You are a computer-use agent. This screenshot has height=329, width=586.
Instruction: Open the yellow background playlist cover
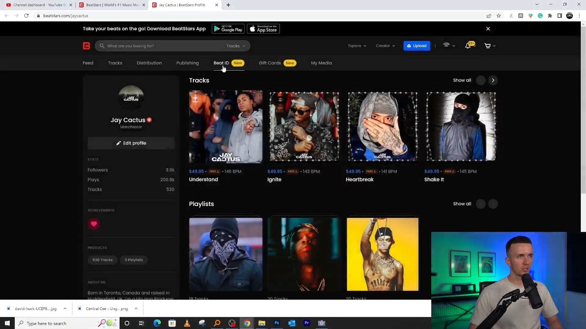pos(382,254)
